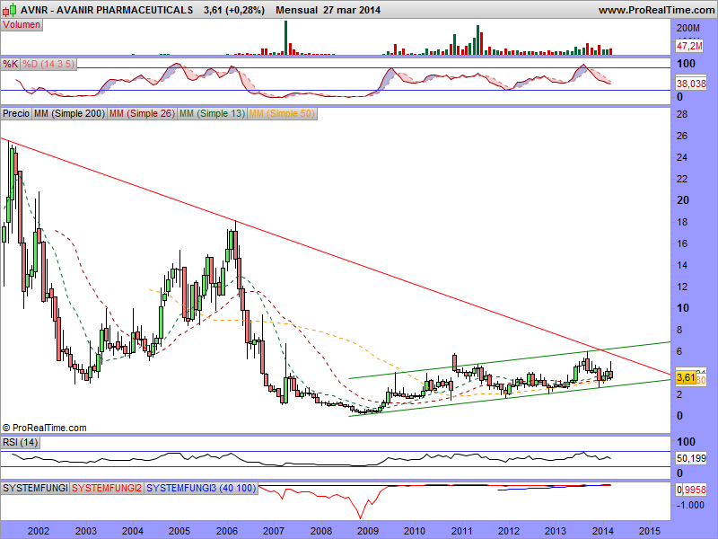Click the 2004 year label
Viewport: 718px width, 539px height.
click(x=132, y=531)
